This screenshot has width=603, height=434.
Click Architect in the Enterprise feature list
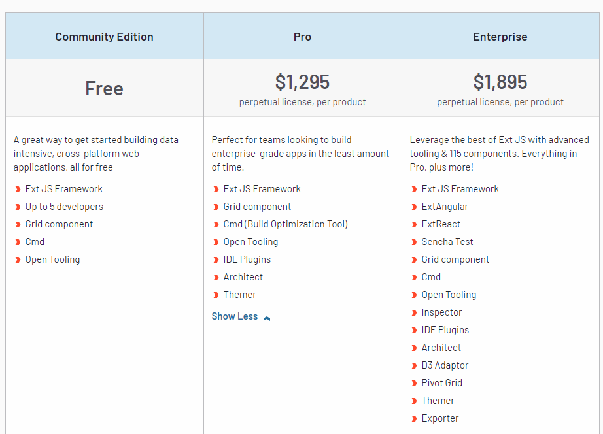pyautogui.click(x=441, y=348)
